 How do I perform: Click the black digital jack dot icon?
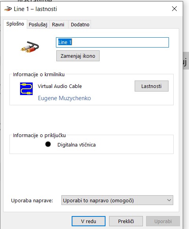pyautogui.click(x=48, y=144)
